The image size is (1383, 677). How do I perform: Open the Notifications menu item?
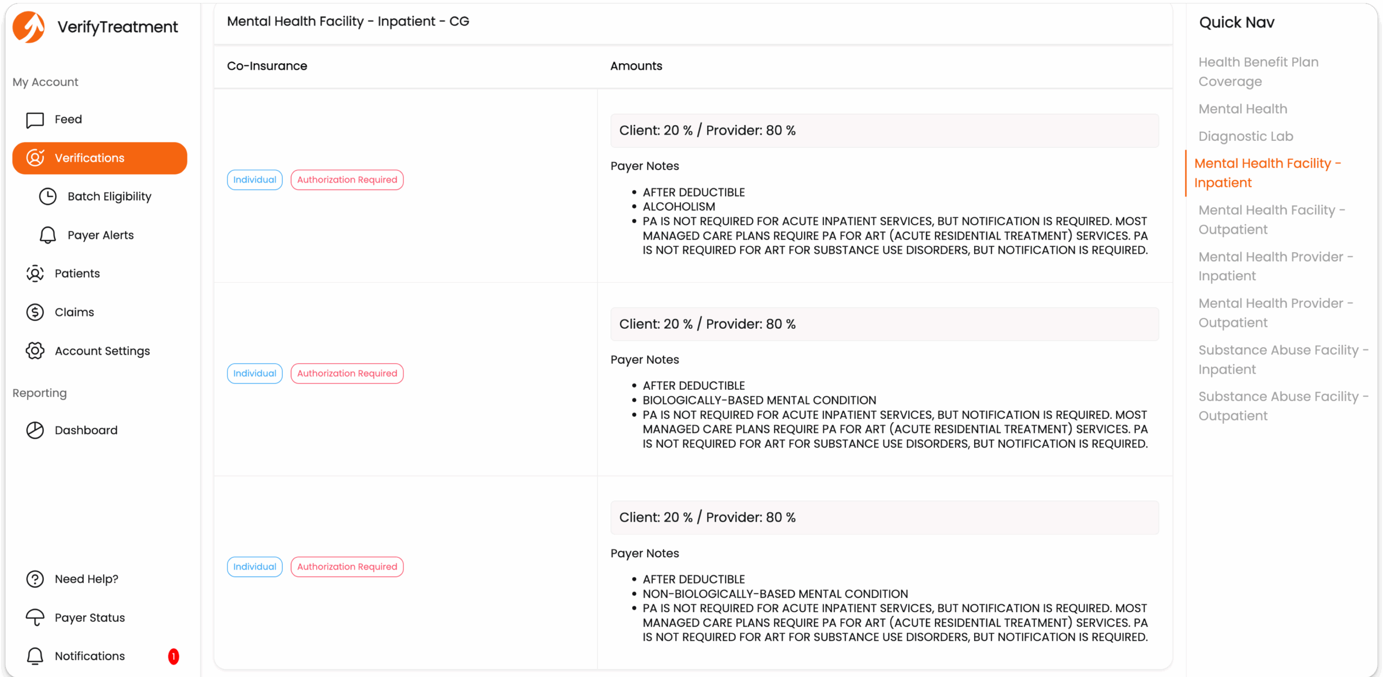coord(90,656)
